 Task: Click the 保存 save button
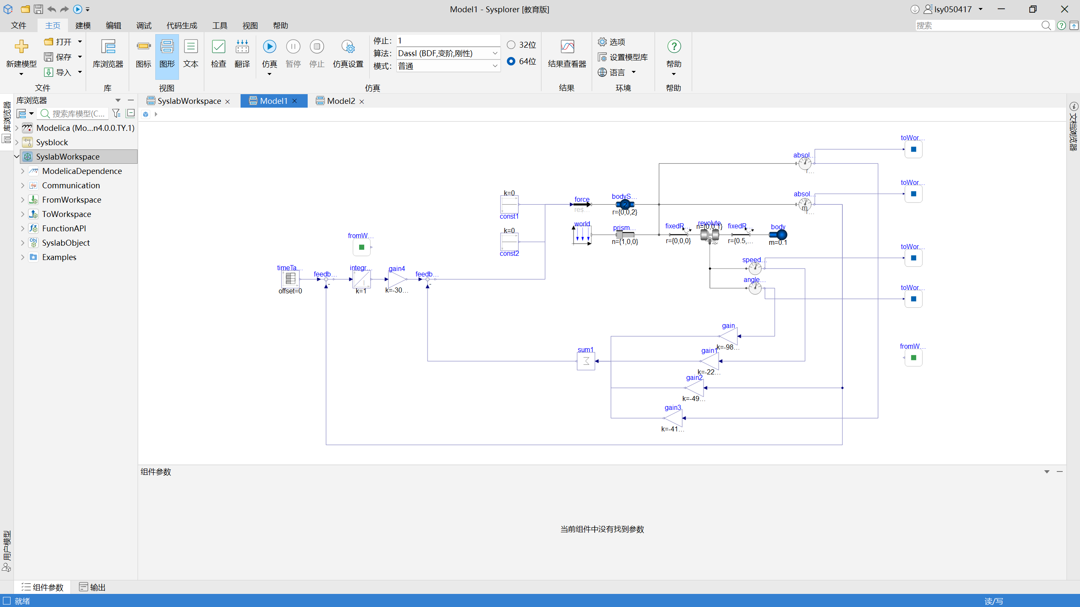click(58, 57)
